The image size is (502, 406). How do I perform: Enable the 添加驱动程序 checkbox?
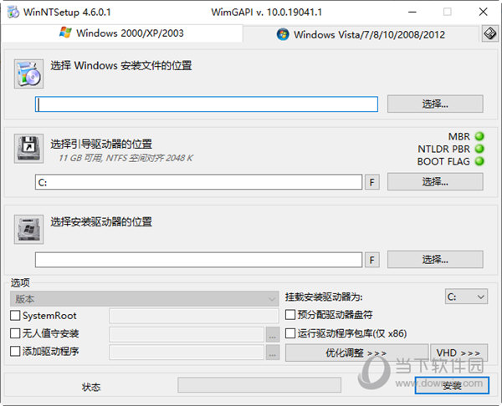pos(15,352)
